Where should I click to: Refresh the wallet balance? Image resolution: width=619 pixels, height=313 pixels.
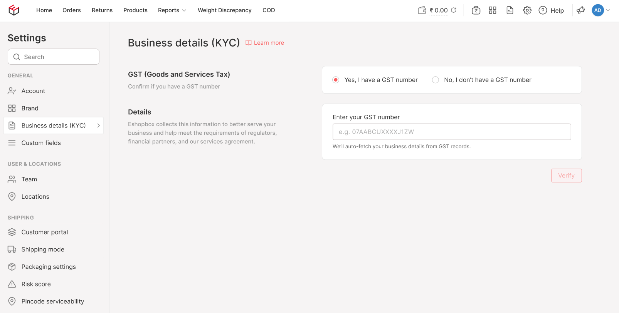click(454, 10)
